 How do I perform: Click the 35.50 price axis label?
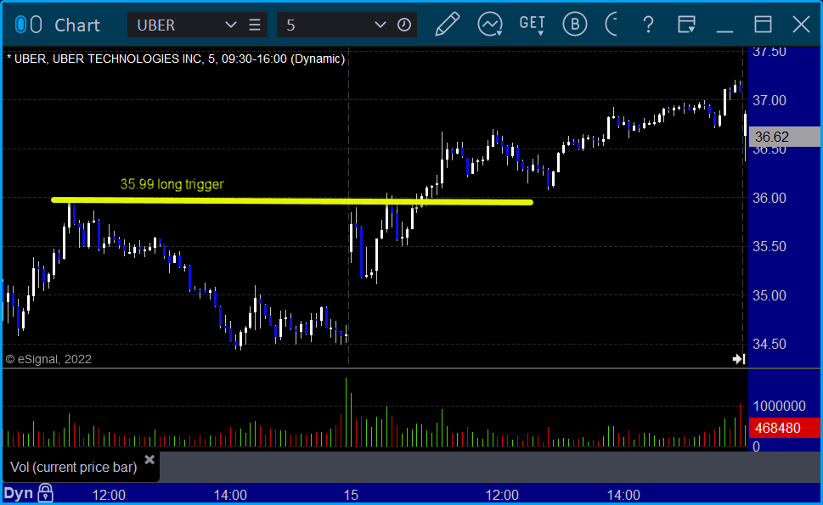click(x=769, y=246)
